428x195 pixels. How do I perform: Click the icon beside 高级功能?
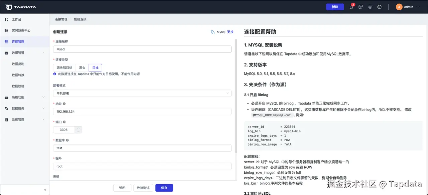click(x=6, y=97)
